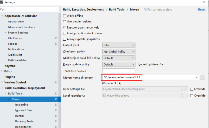Open Path Variables settings

point(17,60)
